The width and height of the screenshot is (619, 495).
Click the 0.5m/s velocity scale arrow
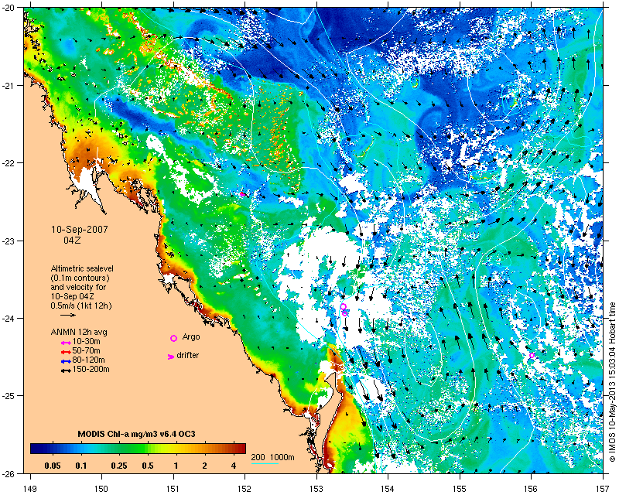click(68, 315)
